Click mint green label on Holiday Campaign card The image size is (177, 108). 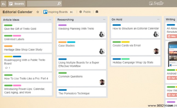pyautogui.click(x=125, y=59)
